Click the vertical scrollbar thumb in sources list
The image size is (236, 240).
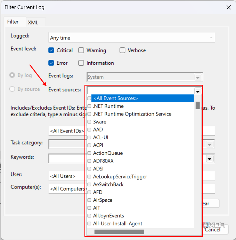[197, 105]
